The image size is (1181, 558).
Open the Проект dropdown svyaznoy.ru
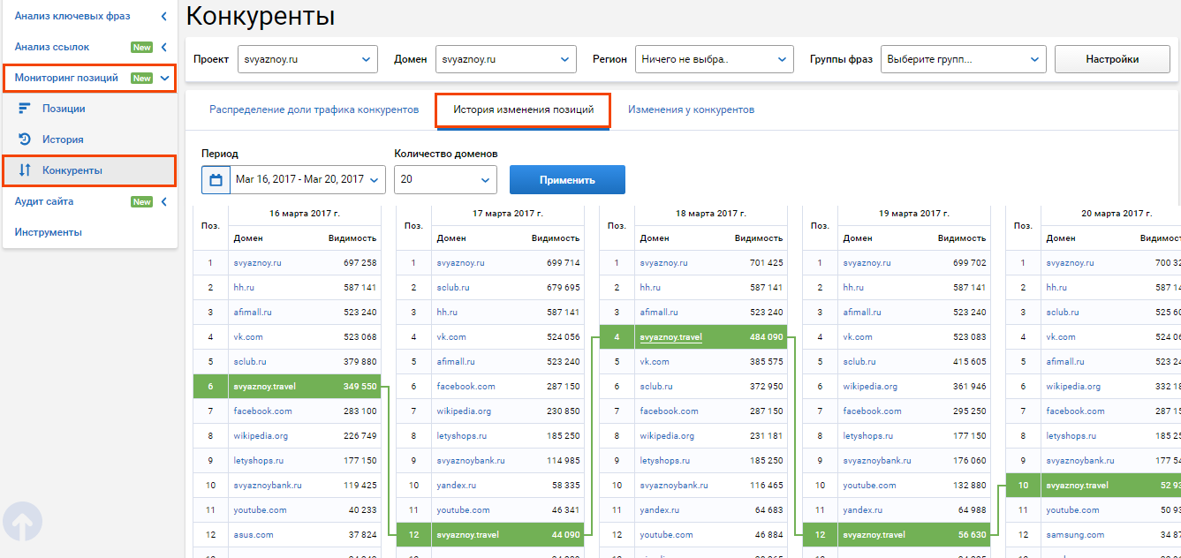click(307, 60)
